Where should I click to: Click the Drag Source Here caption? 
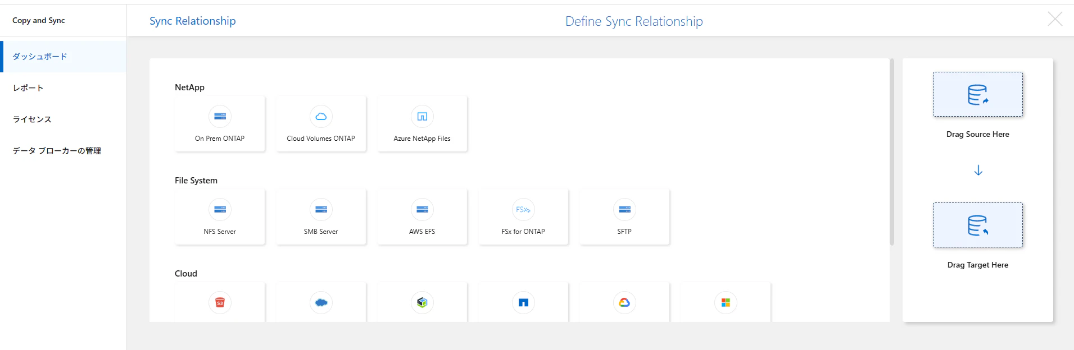(x=978, y=135)
